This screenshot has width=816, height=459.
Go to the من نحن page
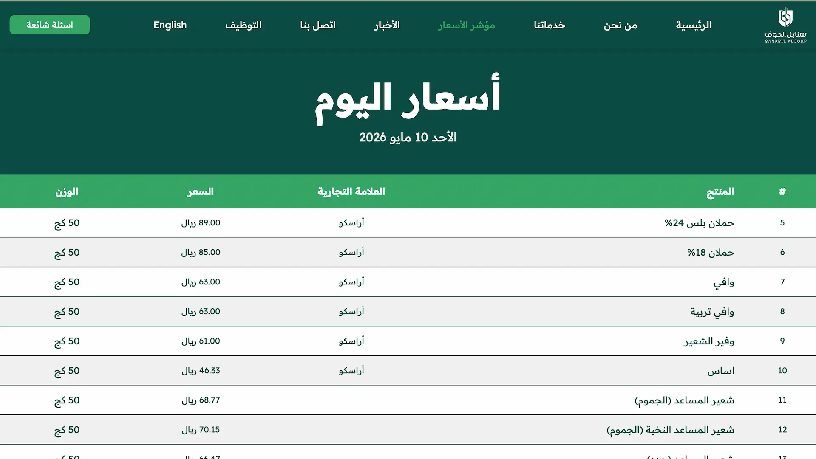[x=620, y=25]
